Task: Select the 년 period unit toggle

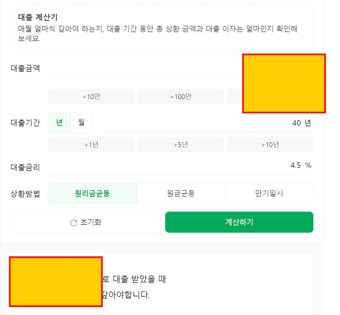Action: pyautogui.click(x=59, y=122)
